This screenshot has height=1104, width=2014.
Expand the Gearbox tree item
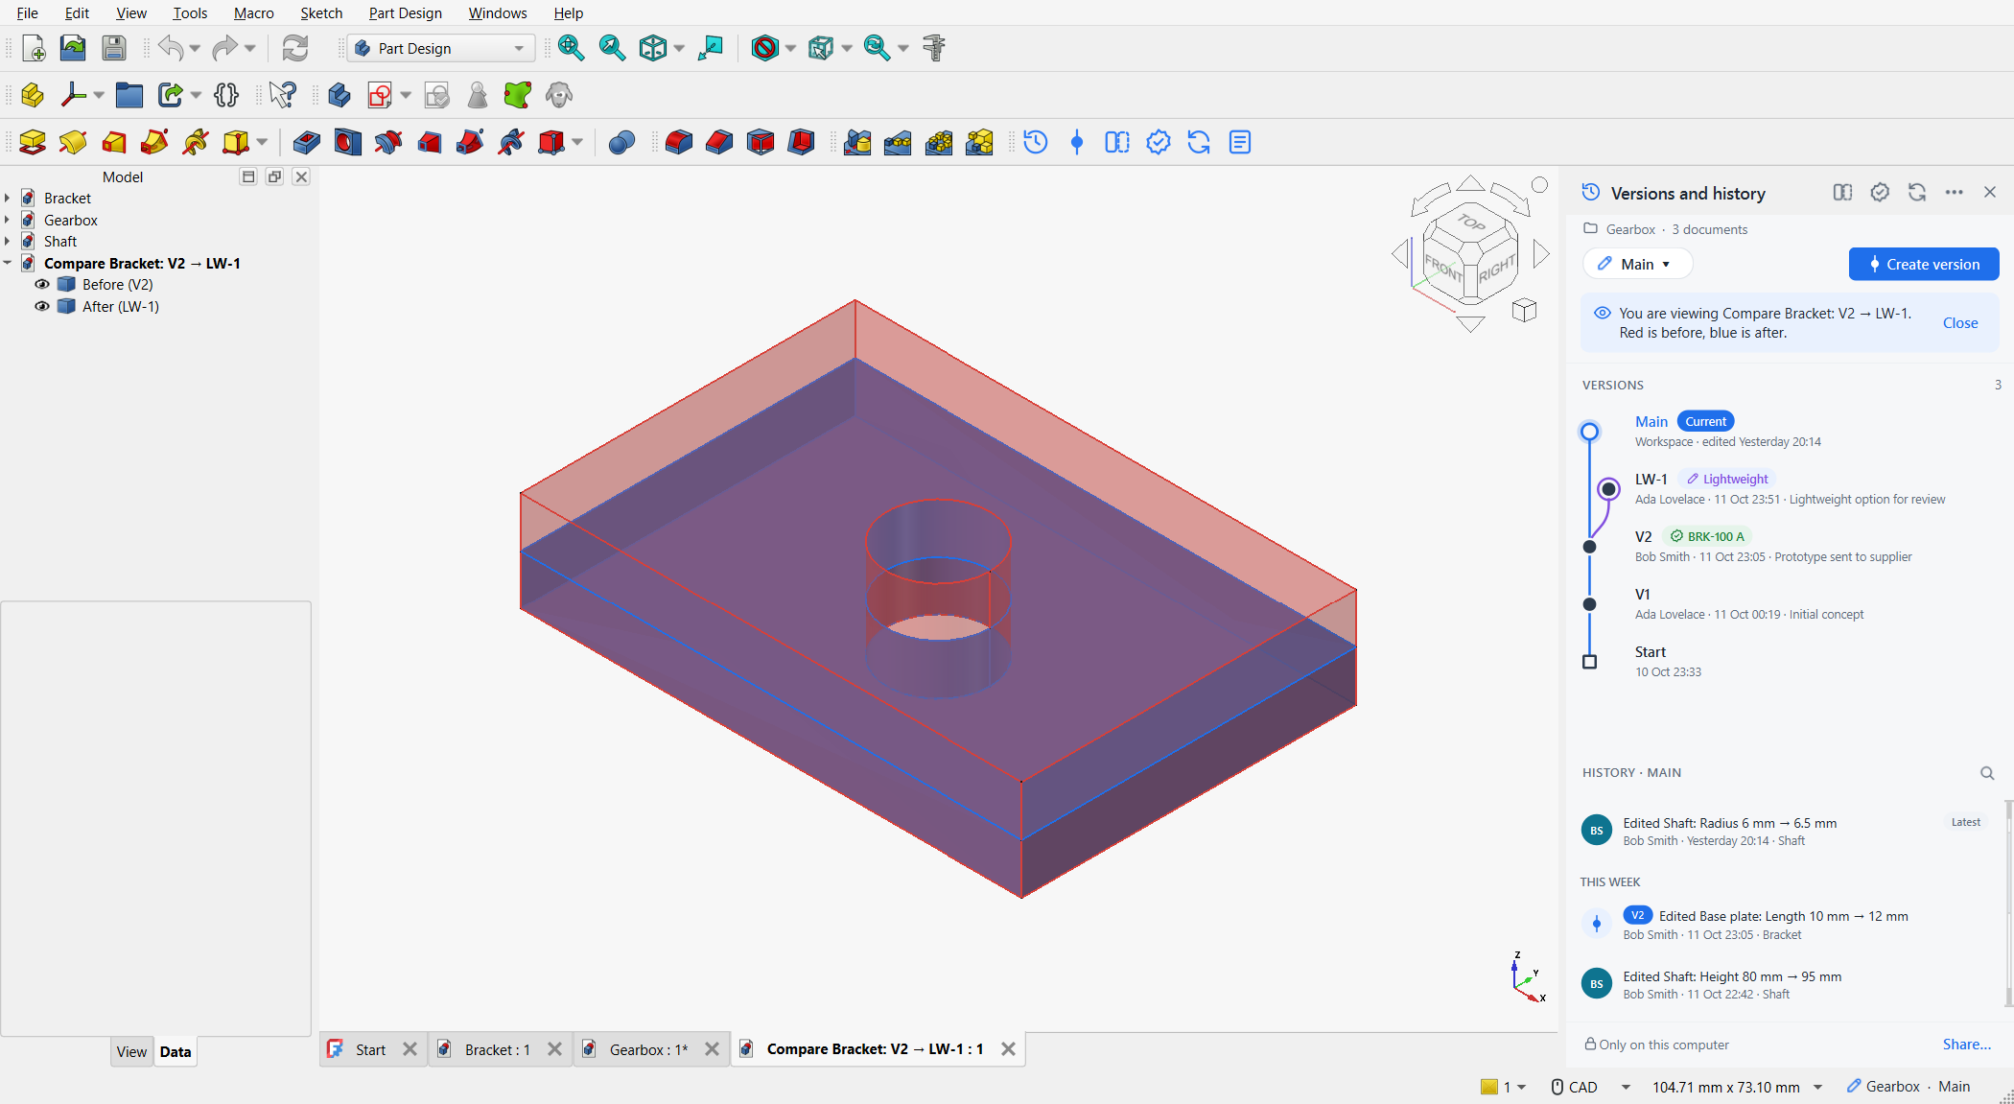[8, 220]
